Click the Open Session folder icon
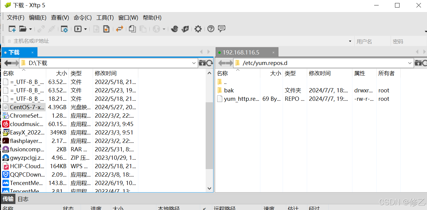 coord(23,29)
